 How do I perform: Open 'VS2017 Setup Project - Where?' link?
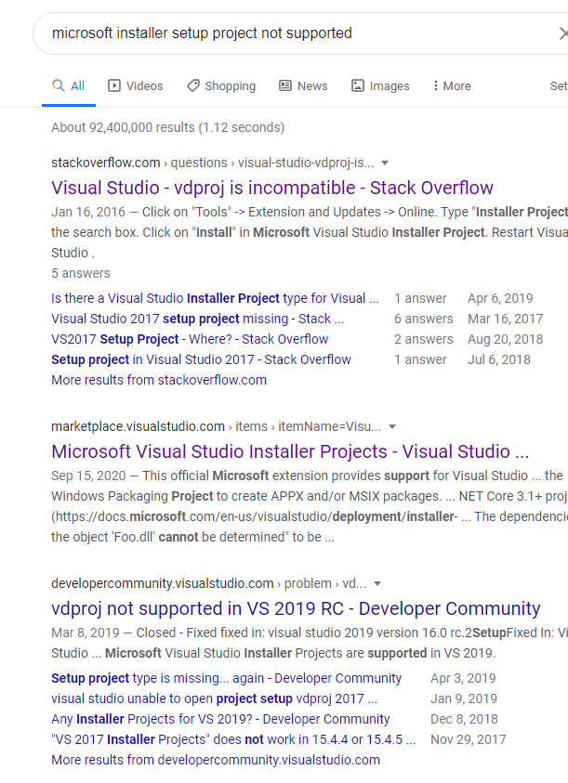pyautogui.click(x=190, y=339)
